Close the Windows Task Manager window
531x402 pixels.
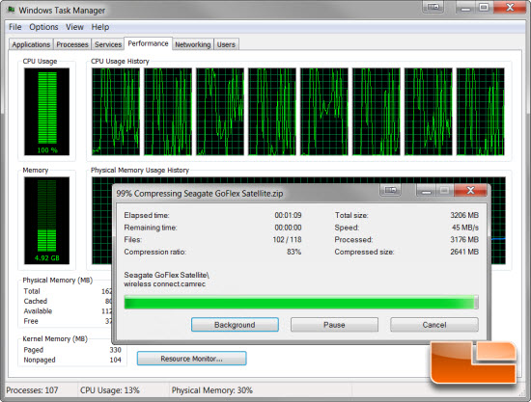click(510, 7)
